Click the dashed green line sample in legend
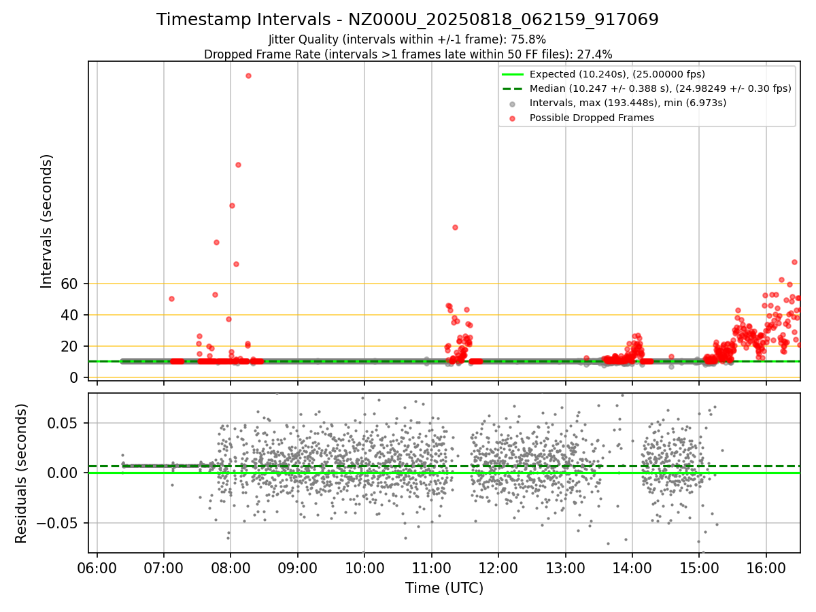The width and height of the screenshot is (816, 612). coord(512,88)
